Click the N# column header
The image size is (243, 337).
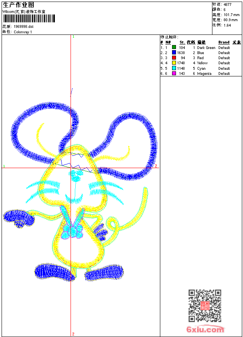click(168, 42)
